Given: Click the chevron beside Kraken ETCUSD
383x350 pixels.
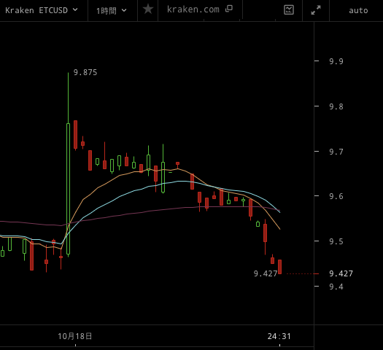Looking at the screenshot, I should pyautogui.click(x=75, y=9).
